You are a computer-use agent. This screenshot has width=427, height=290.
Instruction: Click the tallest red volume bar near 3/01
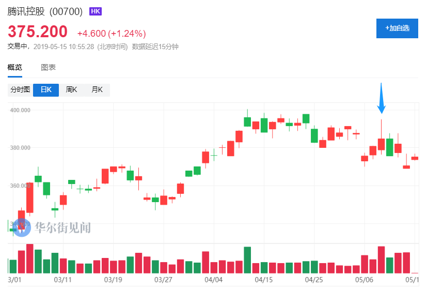(29, 258)
